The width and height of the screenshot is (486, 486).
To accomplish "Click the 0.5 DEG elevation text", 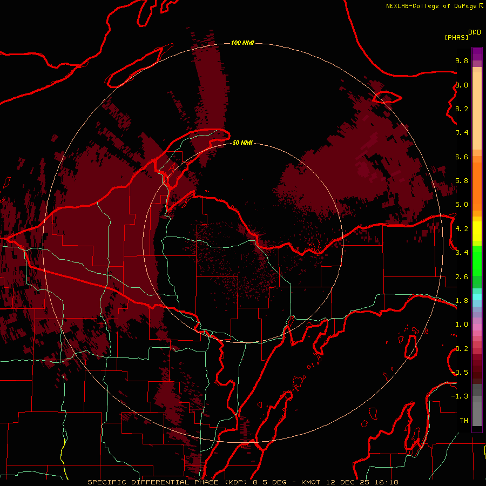I will [269, 482].
